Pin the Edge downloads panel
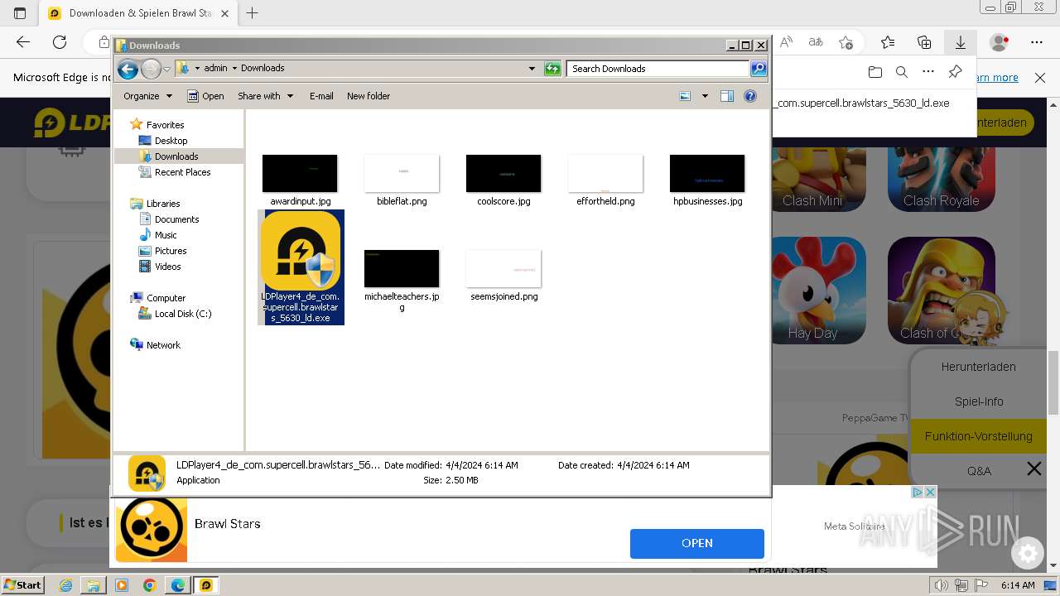The width and height of the screenshot is (1060, 596). [x=955, y=73]
